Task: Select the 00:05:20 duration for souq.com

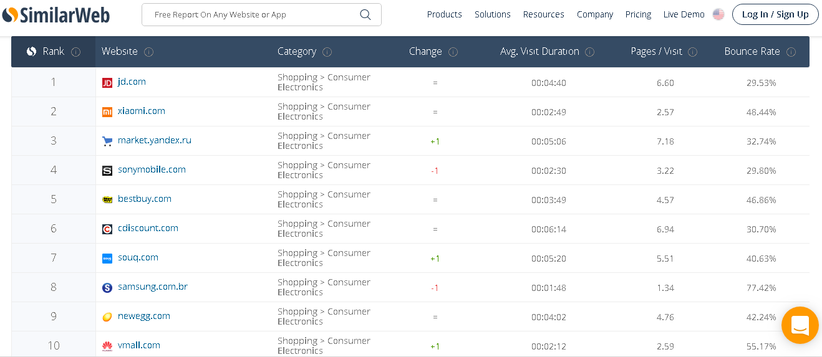Action: point(549,259)
